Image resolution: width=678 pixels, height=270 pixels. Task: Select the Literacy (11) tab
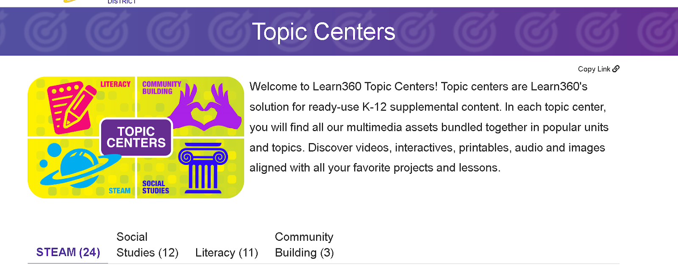(x=227, y=253)
